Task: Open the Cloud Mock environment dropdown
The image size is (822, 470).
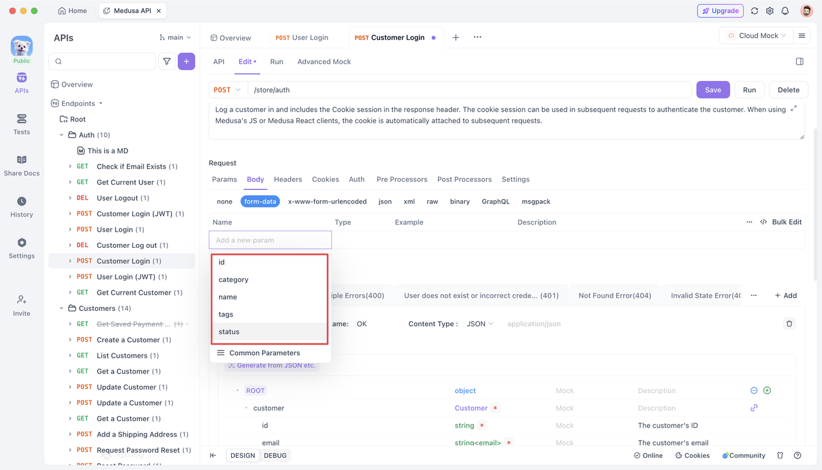Action: tap(756, 36)
